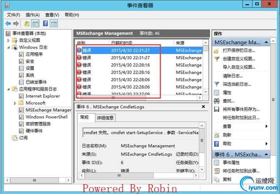This screenshot has width=280, height=194.
Task: Close the event 6 preview pane
Action: [x=203, y=107]
